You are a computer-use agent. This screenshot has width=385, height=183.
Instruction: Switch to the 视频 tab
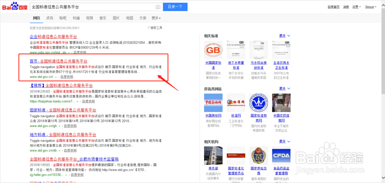coord(90,18)
